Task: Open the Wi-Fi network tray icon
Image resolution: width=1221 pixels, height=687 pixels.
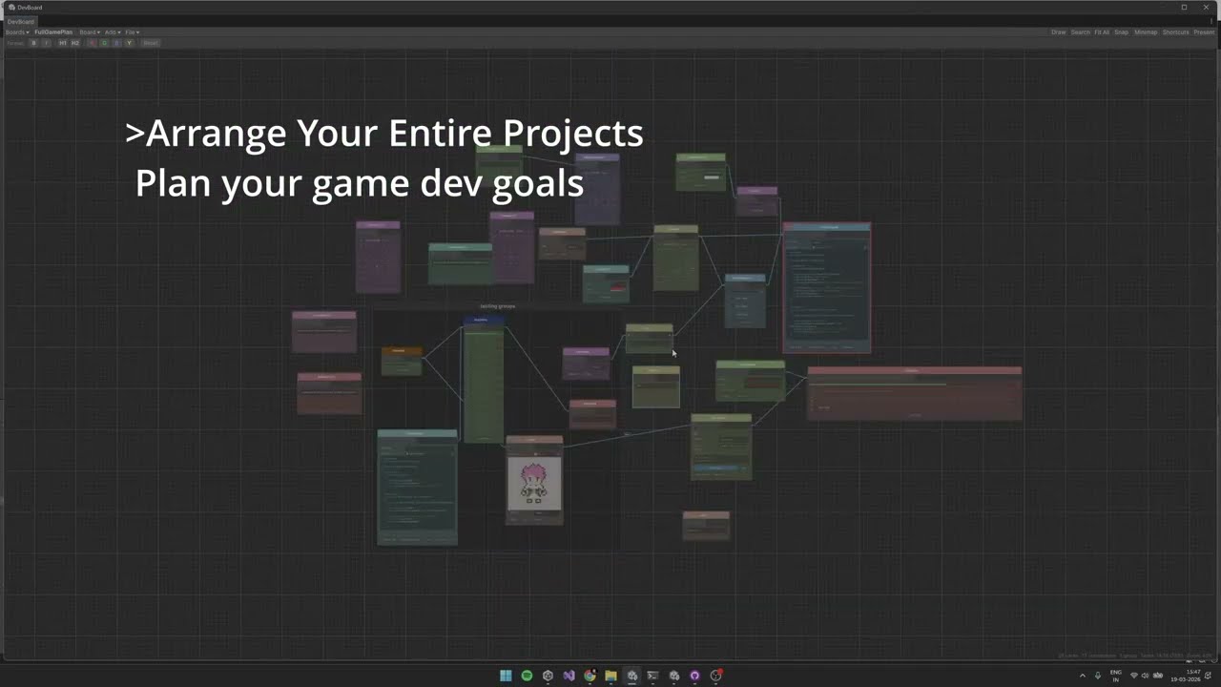Action: pyautogui.click(x=1133, y=676)
